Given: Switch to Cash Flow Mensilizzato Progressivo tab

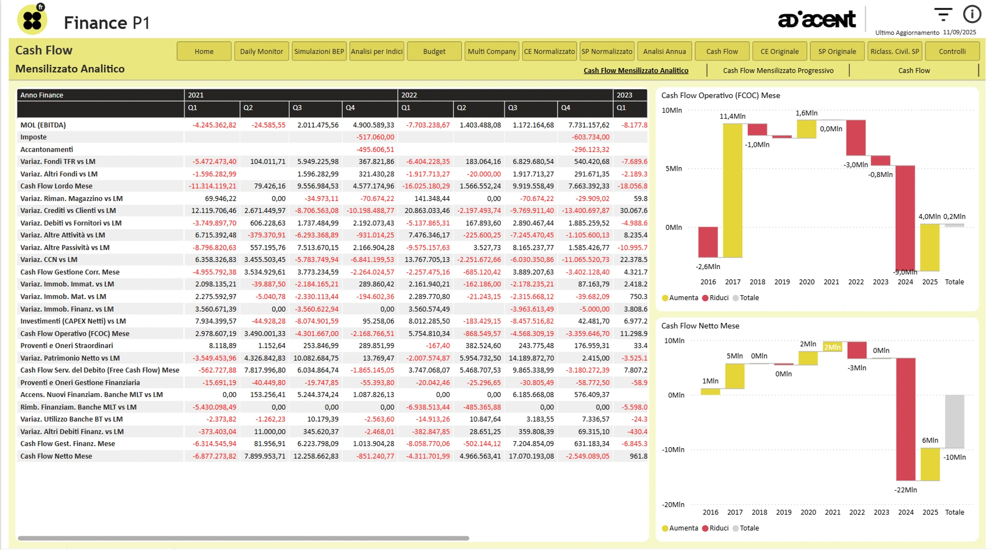Looking at the screenshot, I should [778, 70].
